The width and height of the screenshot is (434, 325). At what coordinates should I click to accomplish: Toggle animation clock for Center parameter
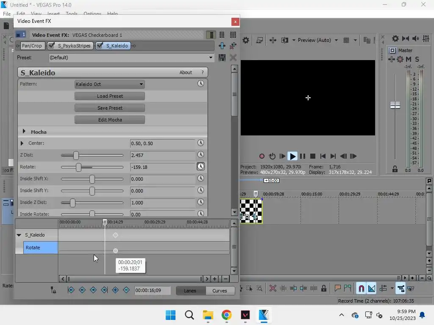tap(200, 143)
